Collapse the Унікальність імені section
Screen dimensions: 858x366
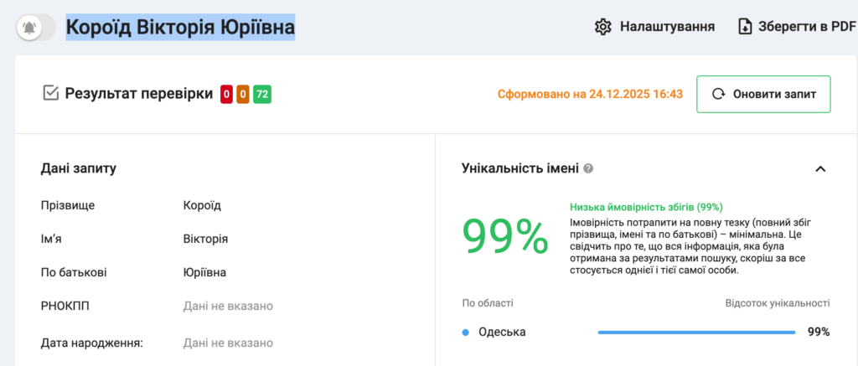click(820, 169)
